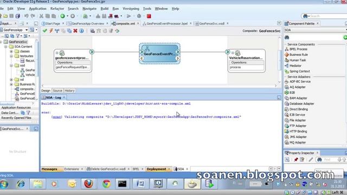347x195 pixels.
Task: Select Database Adapter in palette
Action: [x=299, y=103]
